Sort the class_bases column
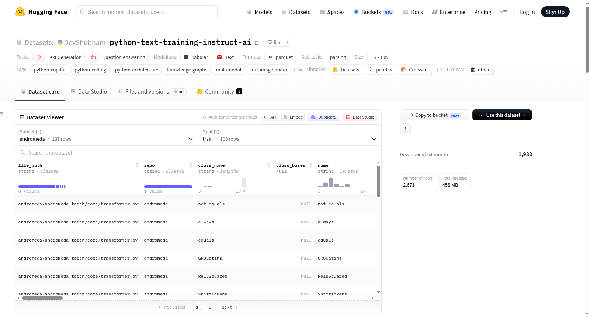The width and height of the screenshot is (590, 317). coord(310,165)
